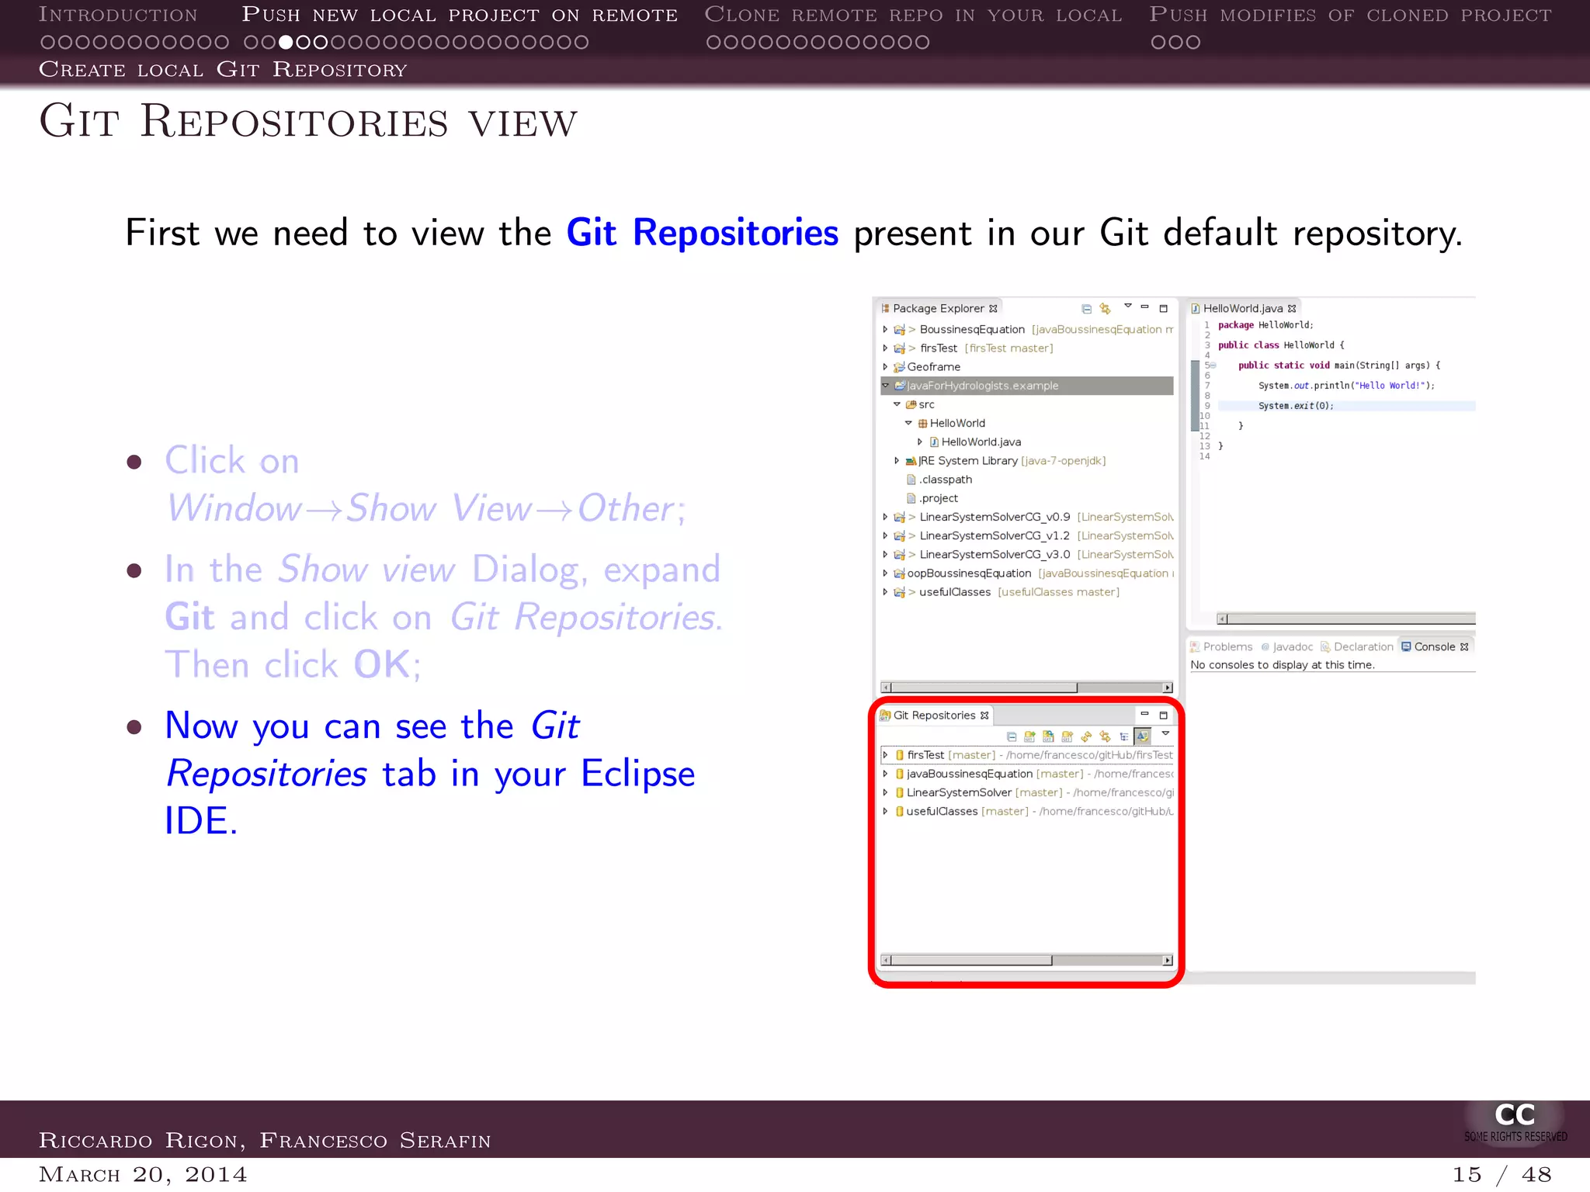This screenshot has height=1192, width=1590.
Task: Click Link with Editor icon in Git Repositories
Action: [1105, 736]
